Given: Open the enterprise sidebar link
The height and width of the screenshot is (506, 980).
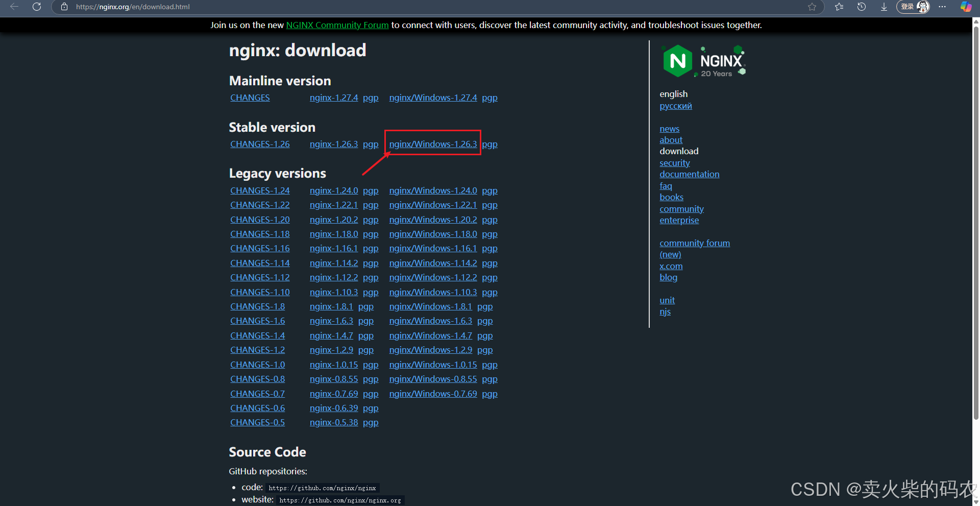Looking at the screenshot, I should [679, 220].
